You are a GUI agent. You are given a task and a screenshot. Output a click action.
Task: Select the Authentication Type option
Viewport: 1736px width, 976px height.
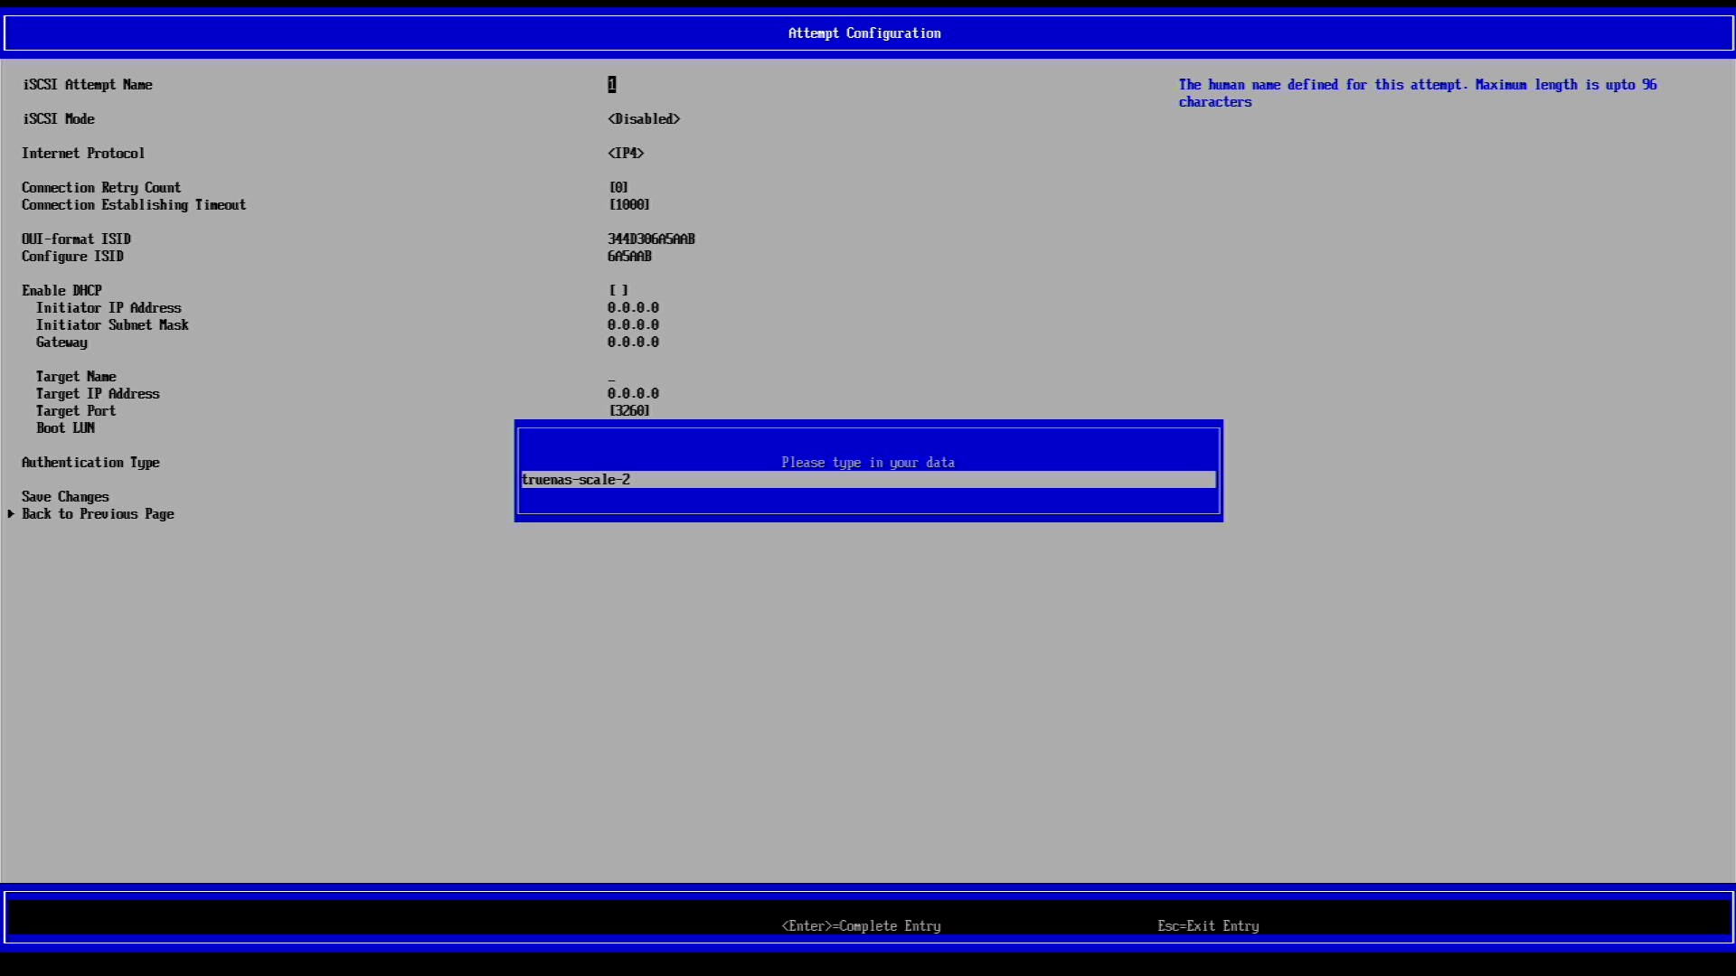(90, 463)
